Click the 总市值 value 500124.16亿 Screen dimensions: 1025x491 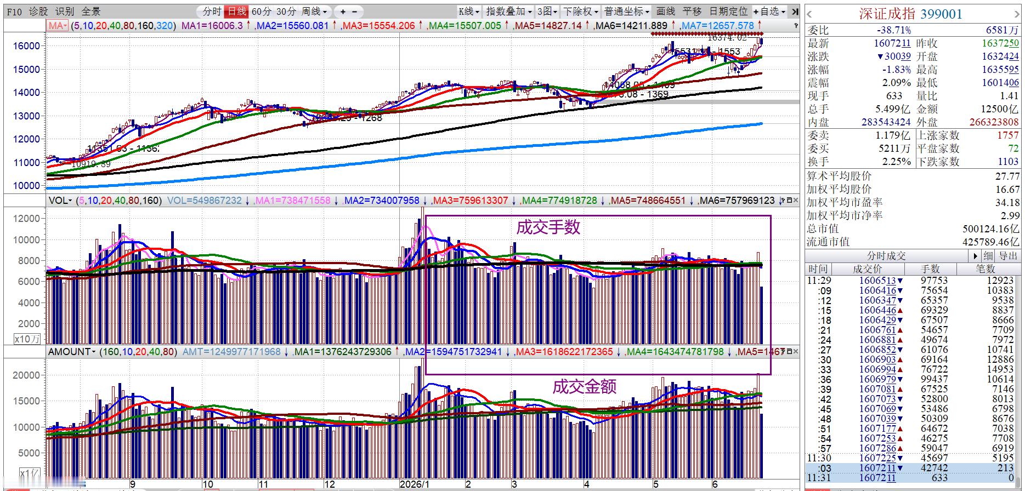pyautogui.click(x=991, y=229)
